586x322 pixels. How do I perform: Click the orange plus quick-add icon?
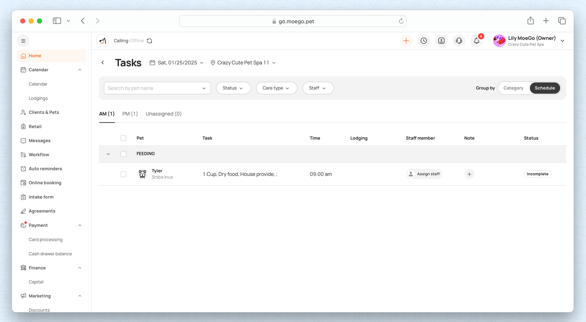[406, 41]
